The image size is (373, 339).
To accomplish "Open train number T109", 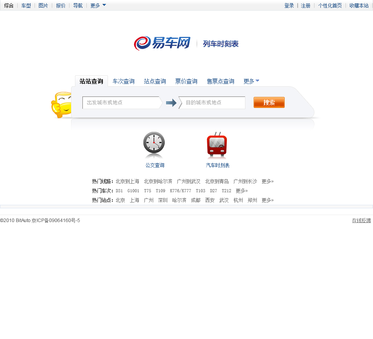I will coord(161,191).
